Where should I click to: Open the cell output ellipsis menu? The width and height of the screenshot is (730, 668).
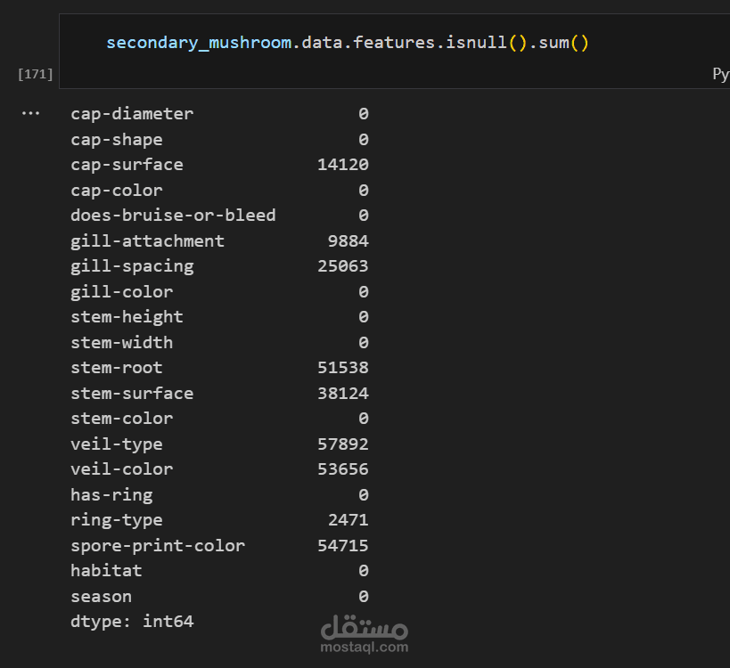(x=30, y=113)
